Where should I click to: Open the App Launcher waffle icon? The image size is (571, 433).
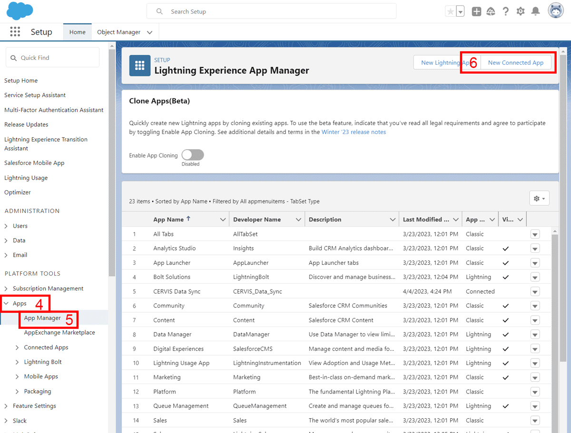[15, 31]
